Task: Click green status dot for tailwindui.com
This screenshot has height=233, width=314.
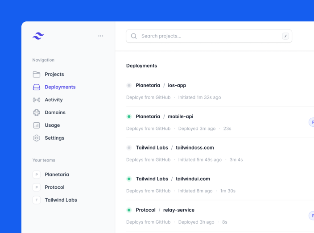Action: pos(129,179)
